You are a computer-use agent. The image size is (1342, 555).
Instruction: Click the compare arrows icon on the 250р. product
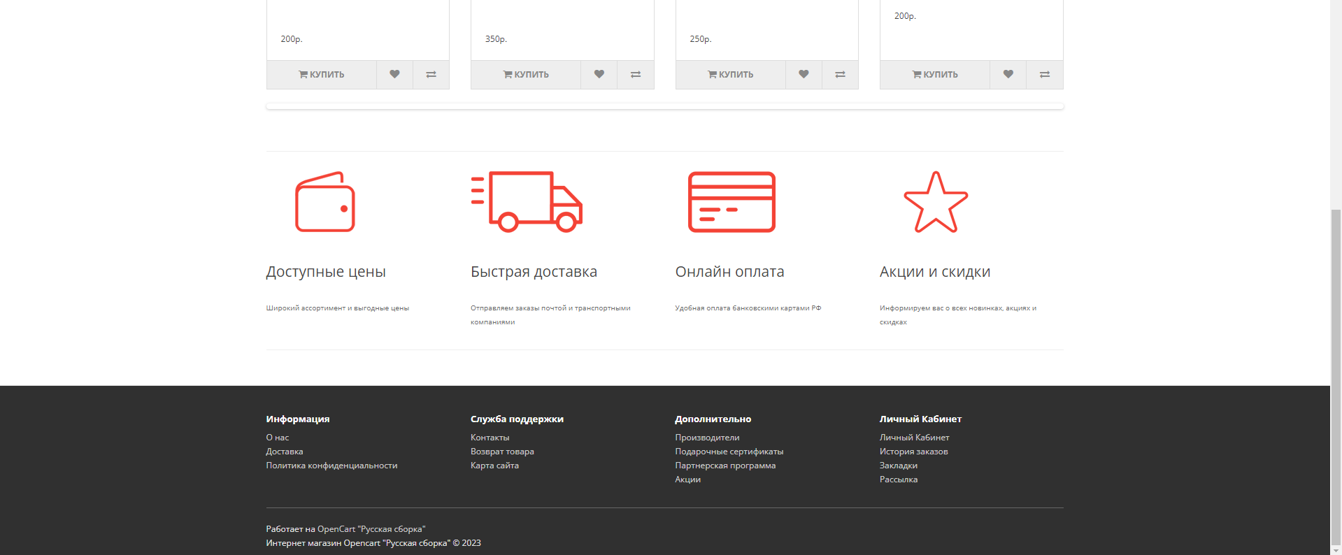coord(840,75)
